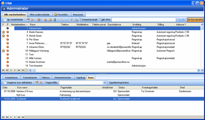Click the Kurs navn column header
Screen dimensions: 205x120
coord(38,88)
